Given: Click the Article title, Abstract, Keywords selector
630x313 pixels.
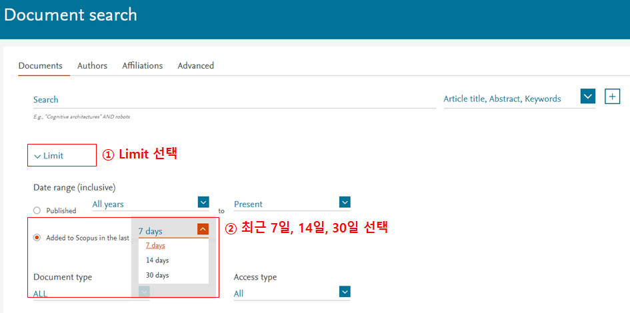Looking at the screenshot, I should (502, 99).
